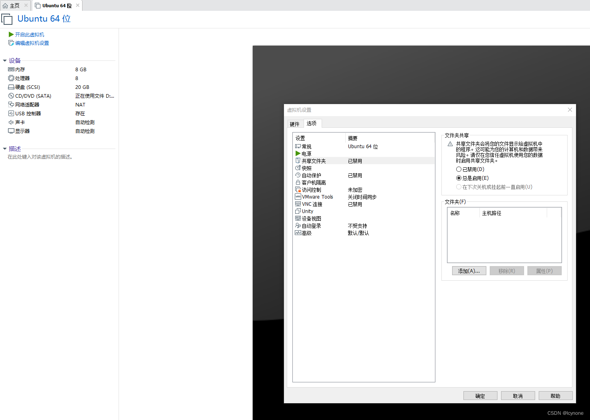Select 在下次关机或挂起前一直启用(U) radio option
This screenshot has width=590, height=420.
click(459, 187)
